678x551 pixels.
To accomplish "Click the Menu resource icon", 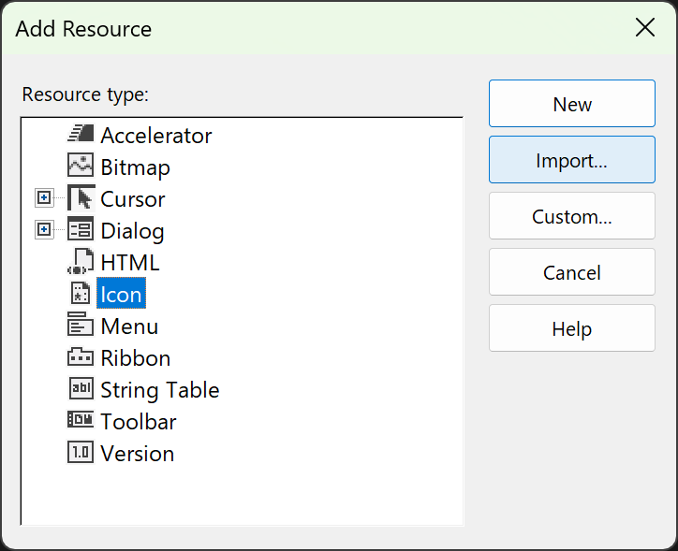I will click(x=81, y=326).
